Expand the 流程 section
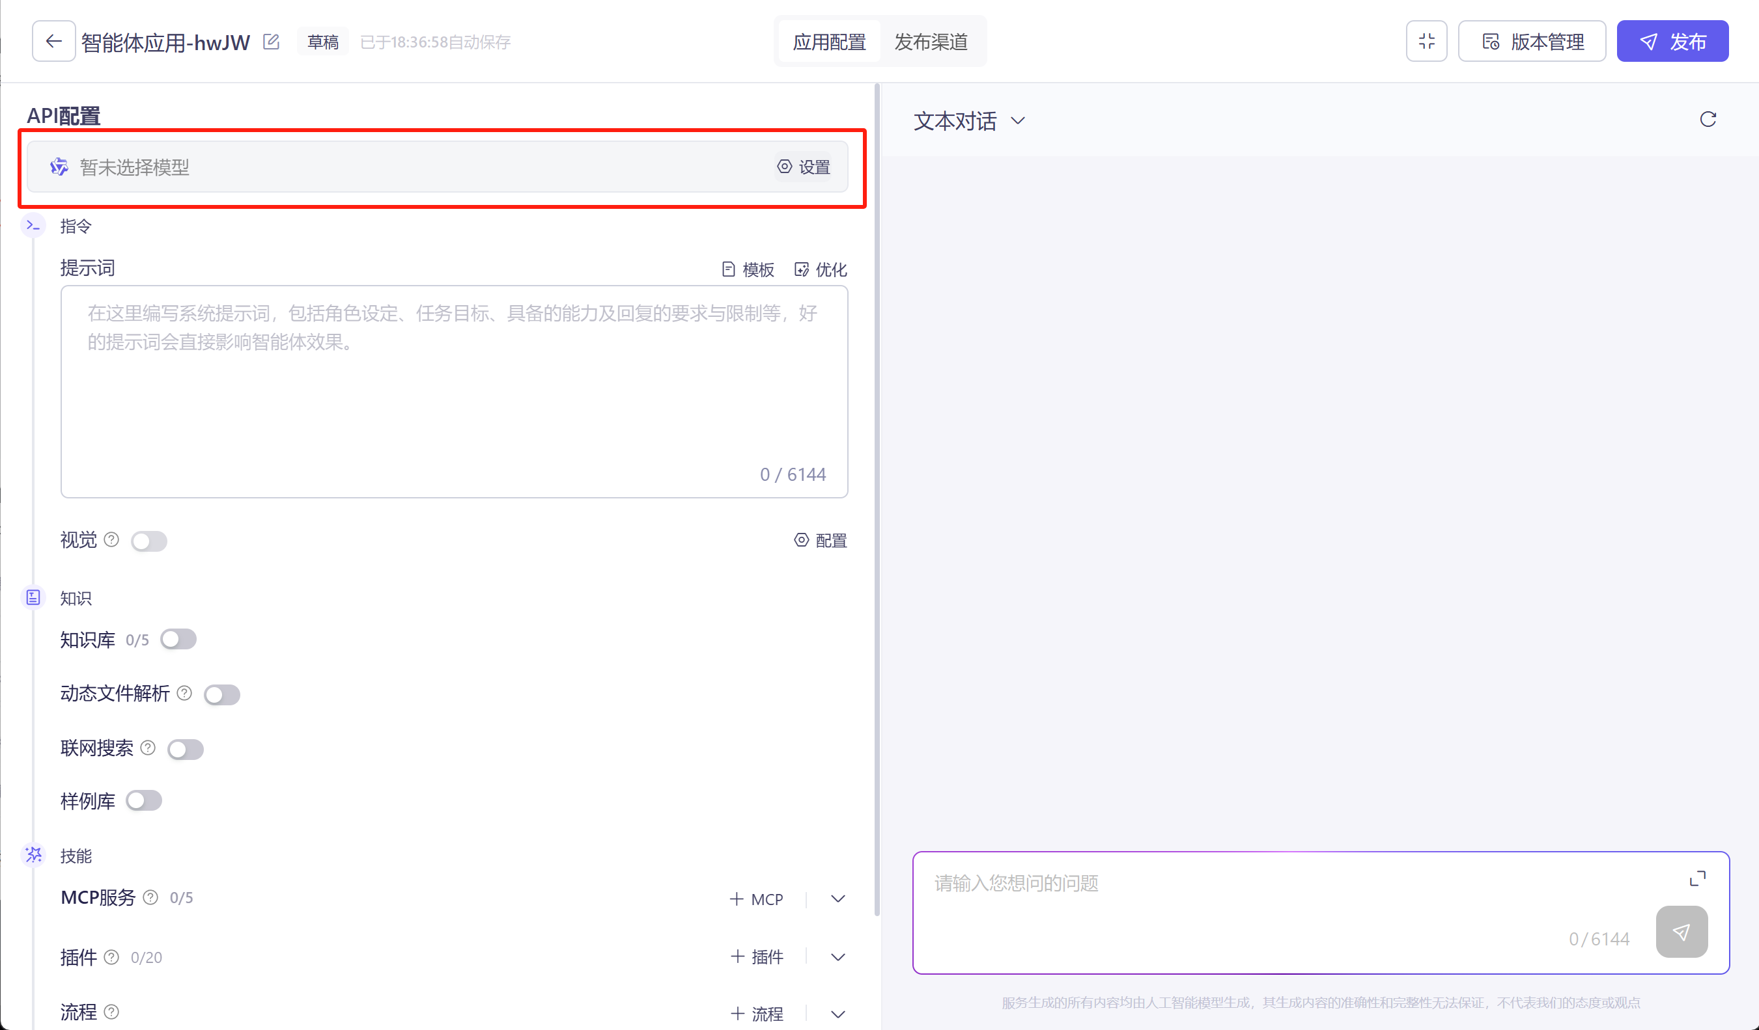This screenshot has height=1030, width=1759. point(837,1013)
